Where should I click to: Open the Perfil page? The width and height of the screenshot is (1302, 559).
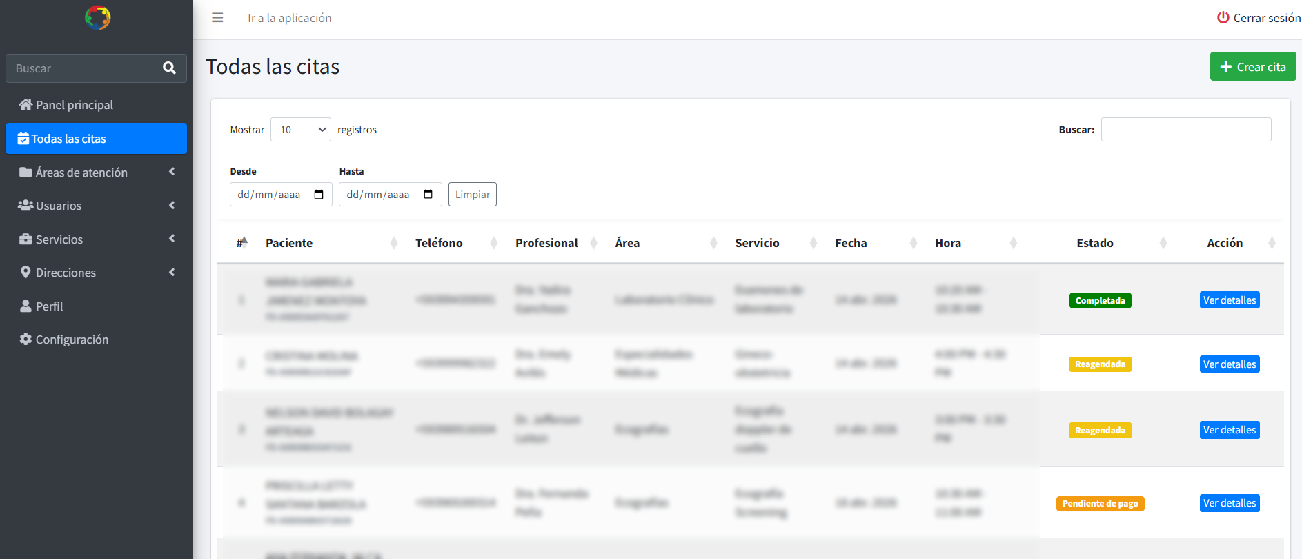(x=49, y=306)
